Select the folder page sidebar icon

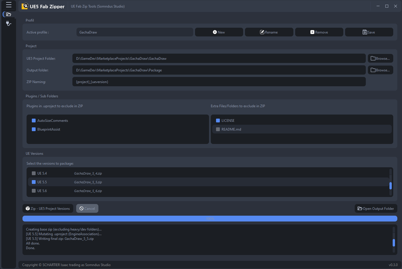coord(9,14)
